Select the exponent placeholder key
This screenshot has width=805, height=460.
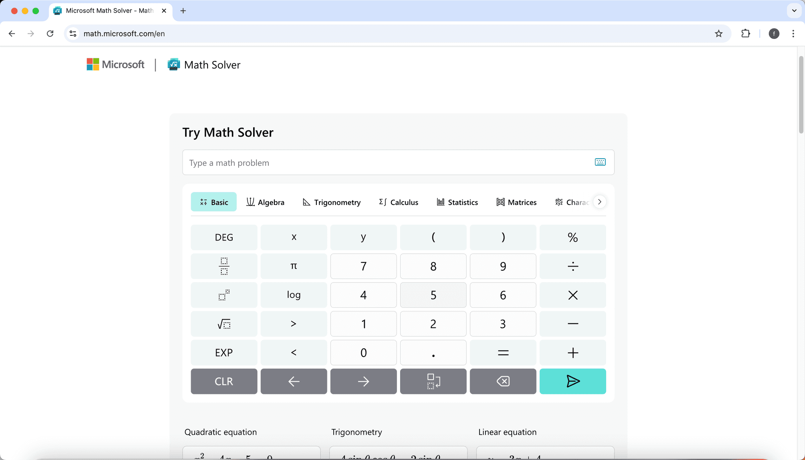[x=223, y=295]
